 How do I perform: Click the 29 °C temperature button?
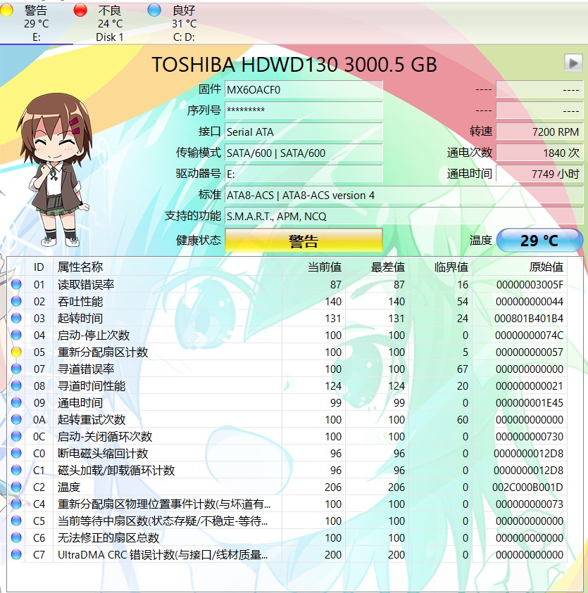tap(539, 241)
